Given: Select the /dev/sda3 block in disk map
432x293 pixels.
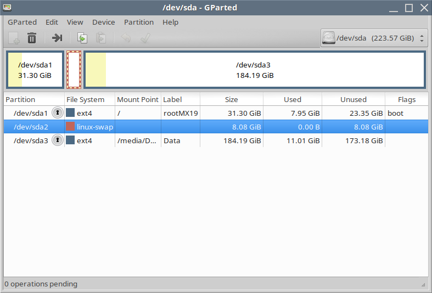Looking at the screenshot, I should tap(254, 70).
